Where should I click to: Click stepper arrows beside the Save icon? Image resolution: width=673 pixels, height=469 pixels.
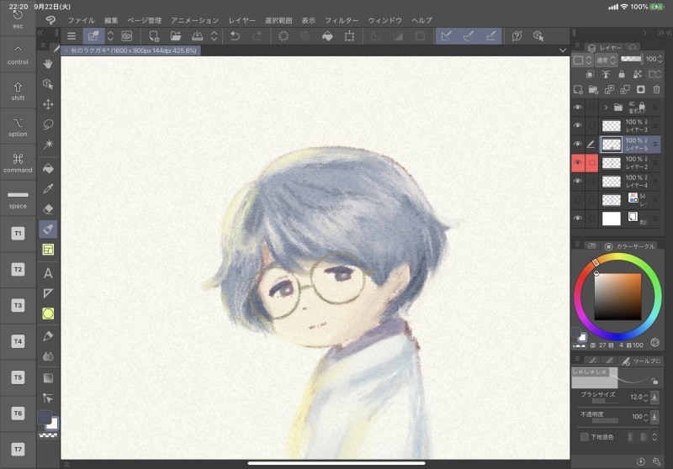[214, 36]
